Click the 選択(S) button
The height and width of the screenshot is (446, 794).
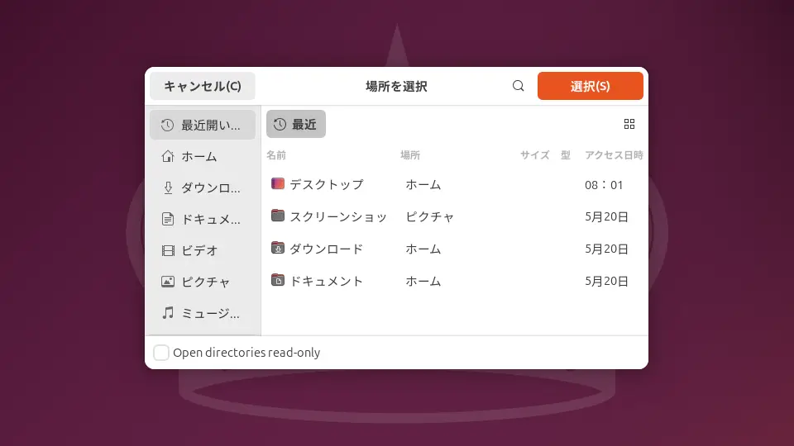[591, 86]
